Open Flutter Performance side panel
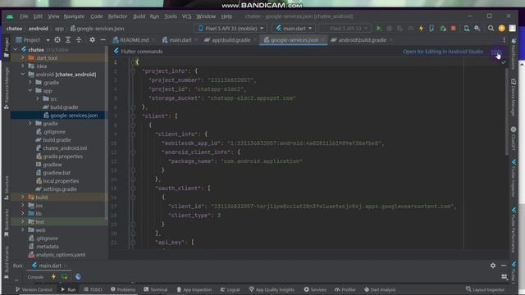Screen dimensions: 525x295 tap(514, 229)
